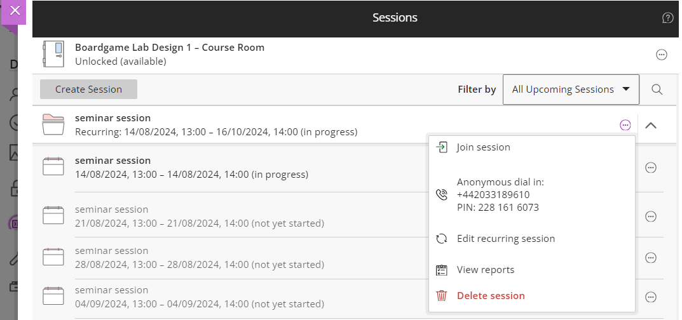Select Join session from the menu
Image resolution: width=682 pixels, height=320 pixels.
coord(483,147)
